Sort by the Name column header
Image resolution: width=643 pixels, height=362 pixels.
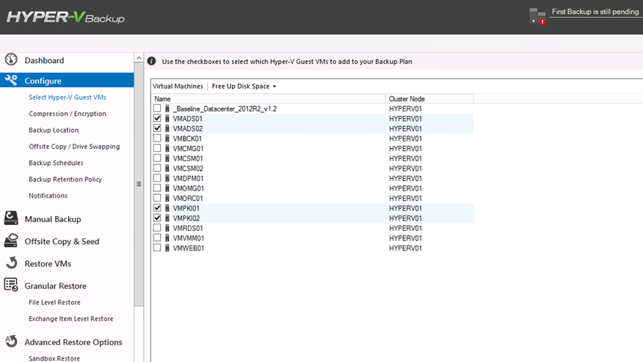pyautogui.click(x=269, y=99)
